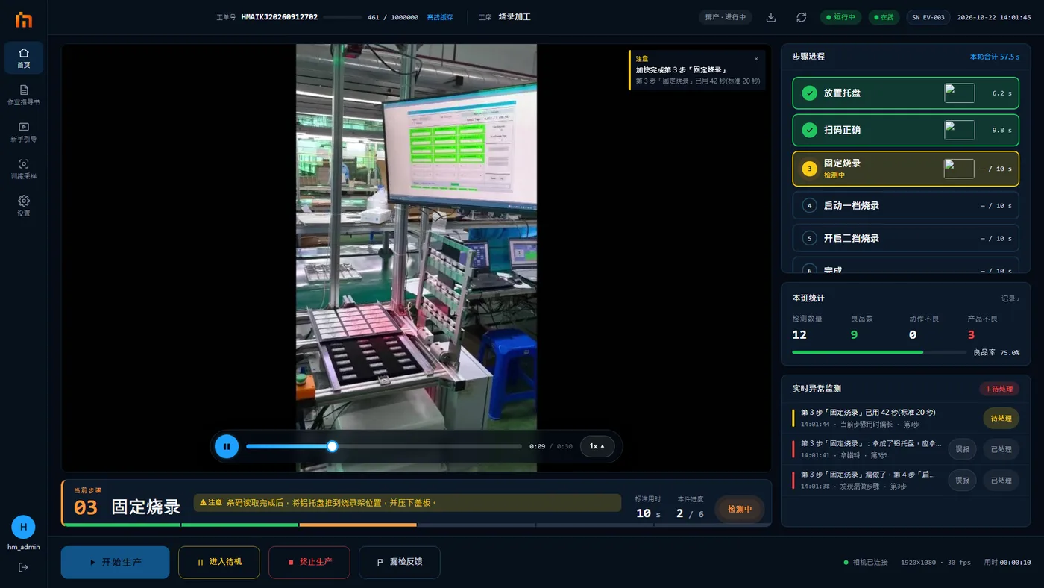Image resolution: width=1044 pixels, height=588 pixels.
Task: Click the video progress slider handle
Action: (332, 446)
